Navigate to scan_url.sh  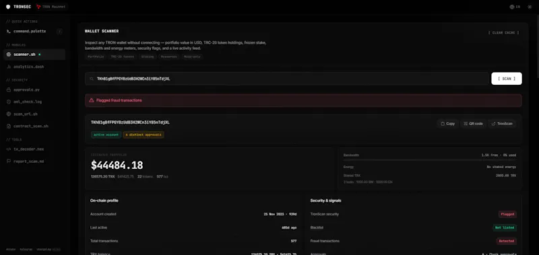coord(26,114)
